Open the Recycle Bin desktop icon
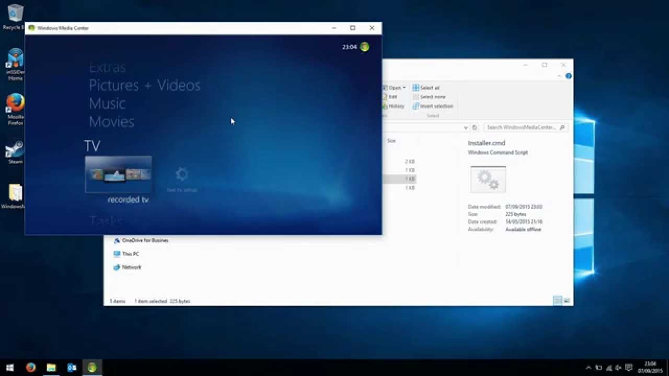 point(15,17)
